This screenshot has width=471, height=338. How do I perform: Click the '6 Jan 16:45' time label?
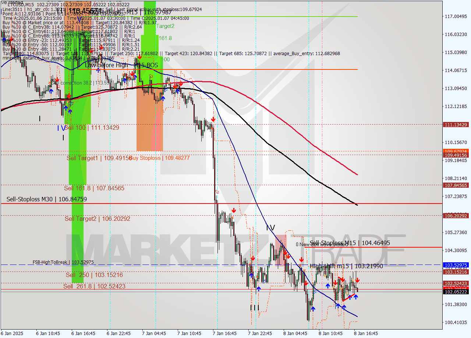click(x=84, y=334)
